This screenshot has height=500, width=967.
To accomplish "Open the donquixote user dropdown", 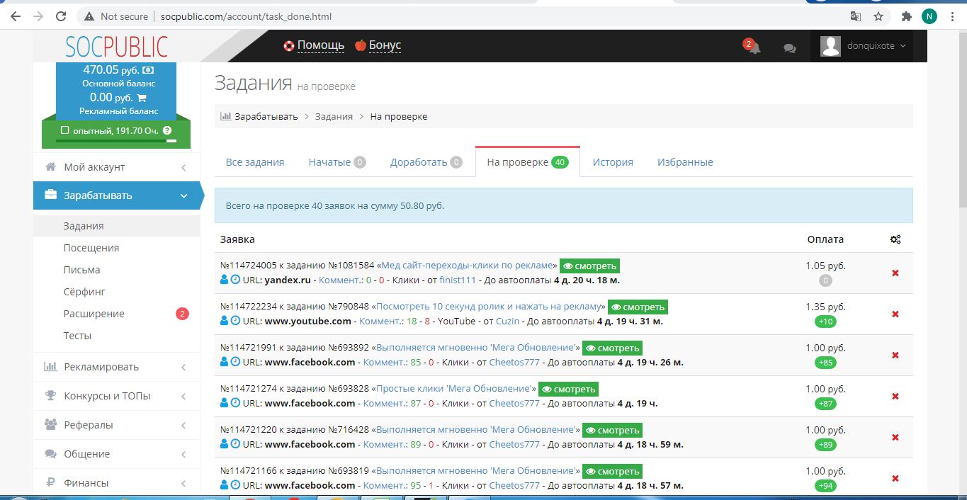I will point(862,46).
